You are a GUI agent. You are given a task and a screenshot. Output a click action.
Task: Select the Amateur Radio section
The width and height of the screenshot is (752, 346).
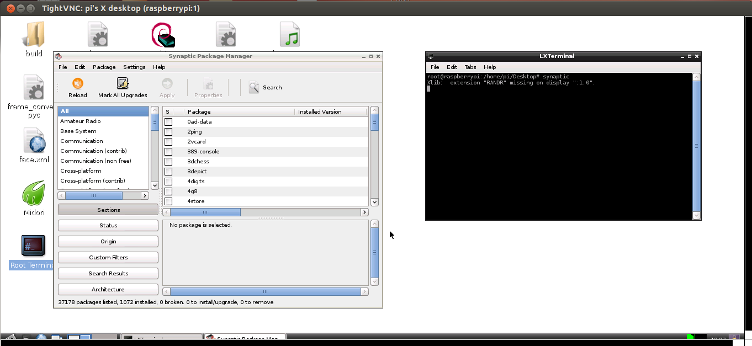coord(103,121)
